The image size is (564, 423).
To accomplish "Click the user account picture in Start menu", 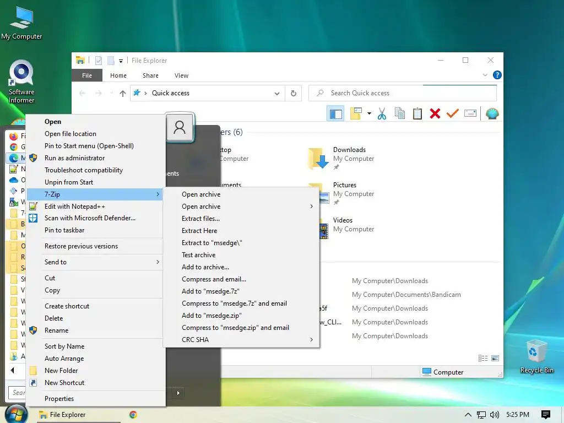I will click(x=180, y=127).
